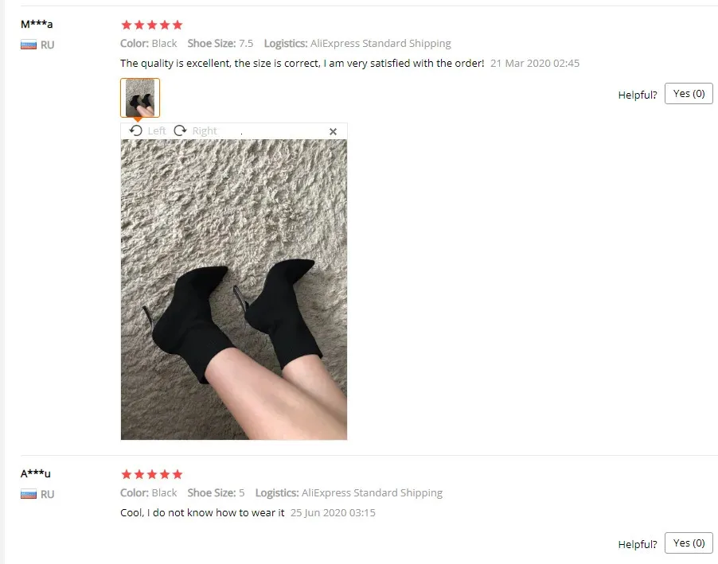Rotate review photo right using rotate icon
The height and width of the screenshot is (564, 718).
[x=181, y=131]
